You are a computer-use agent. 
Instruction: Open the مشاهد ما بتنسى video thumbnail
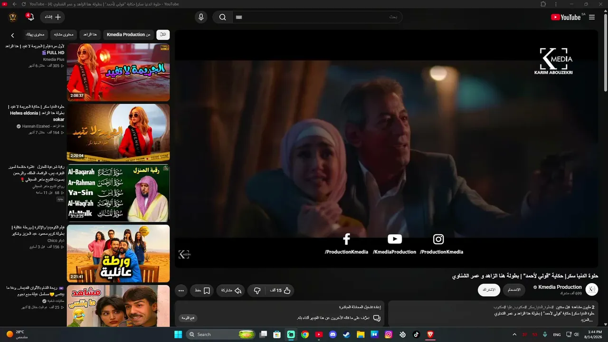coord(118,306)
